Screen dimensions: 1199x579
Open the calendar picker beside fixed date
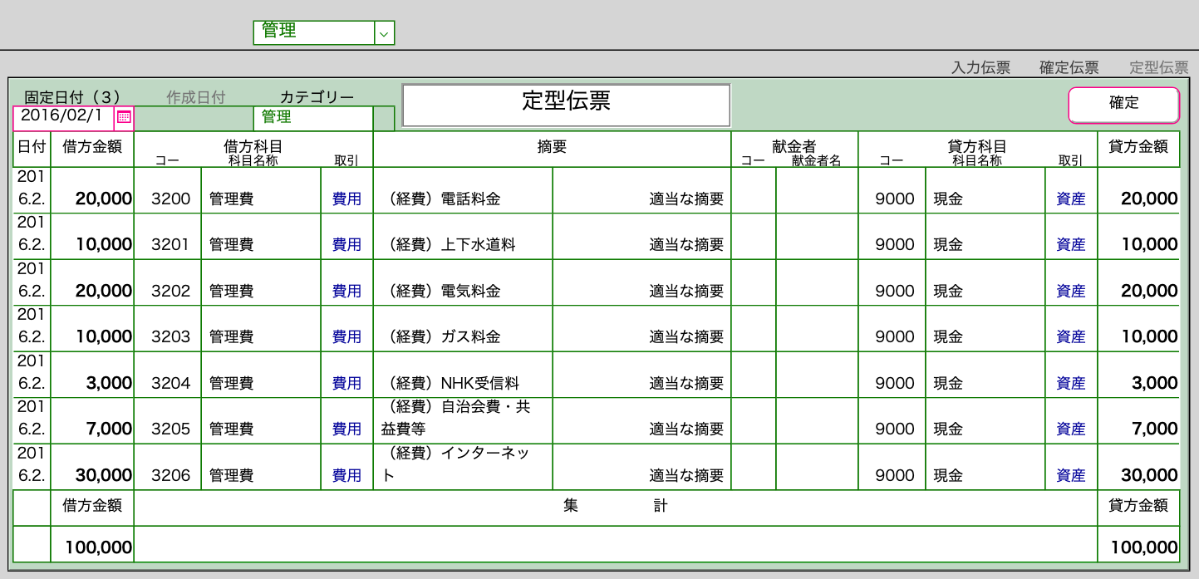(124, 117)
